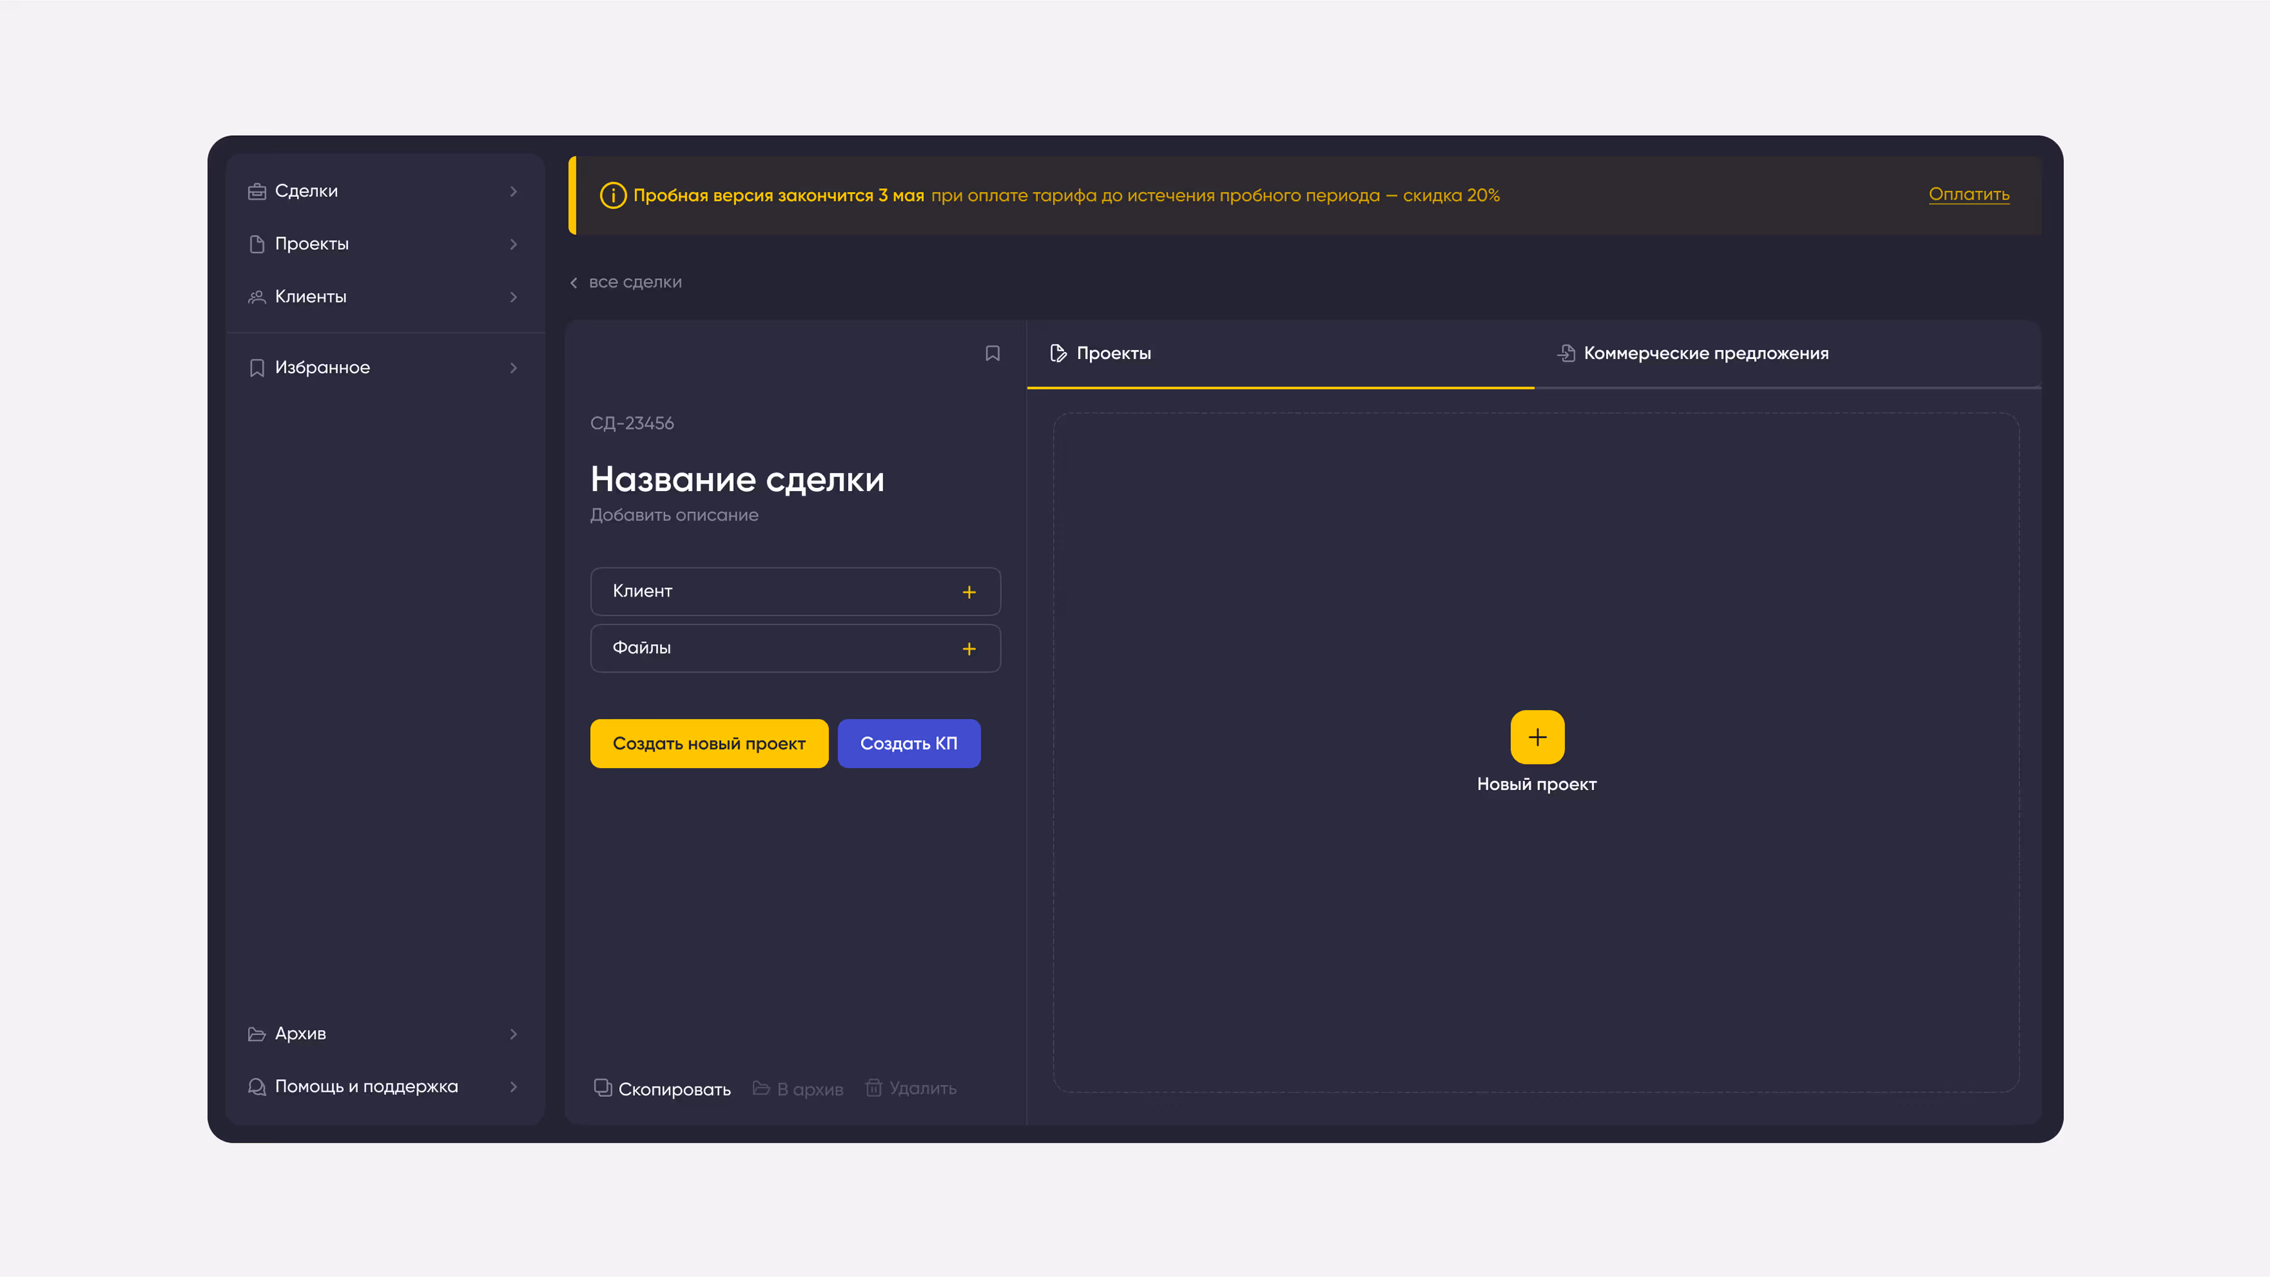This screenshot has width=2270, height=1277.
Task: Click the info icon in the trial banner
Action: click(612, 196)
